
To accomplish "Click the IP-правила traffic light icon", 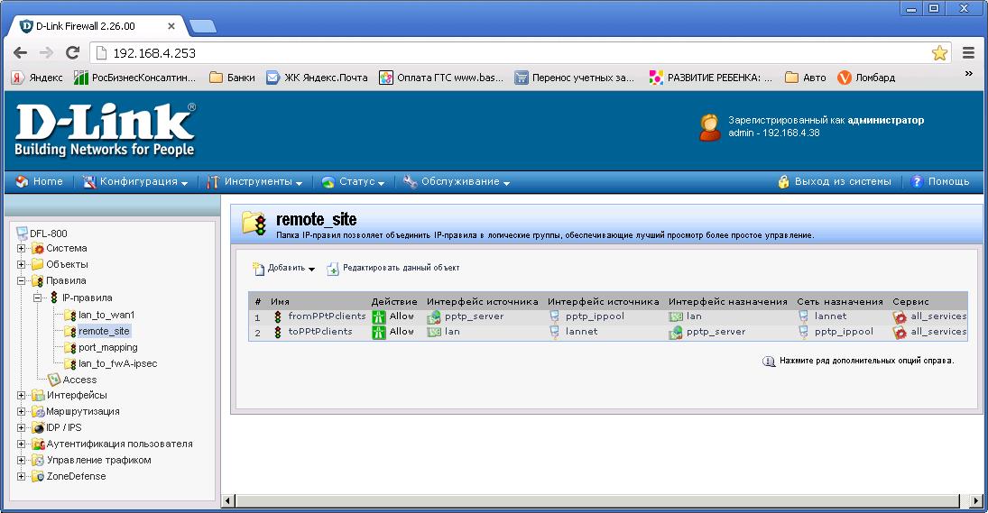I will [54, 298].
